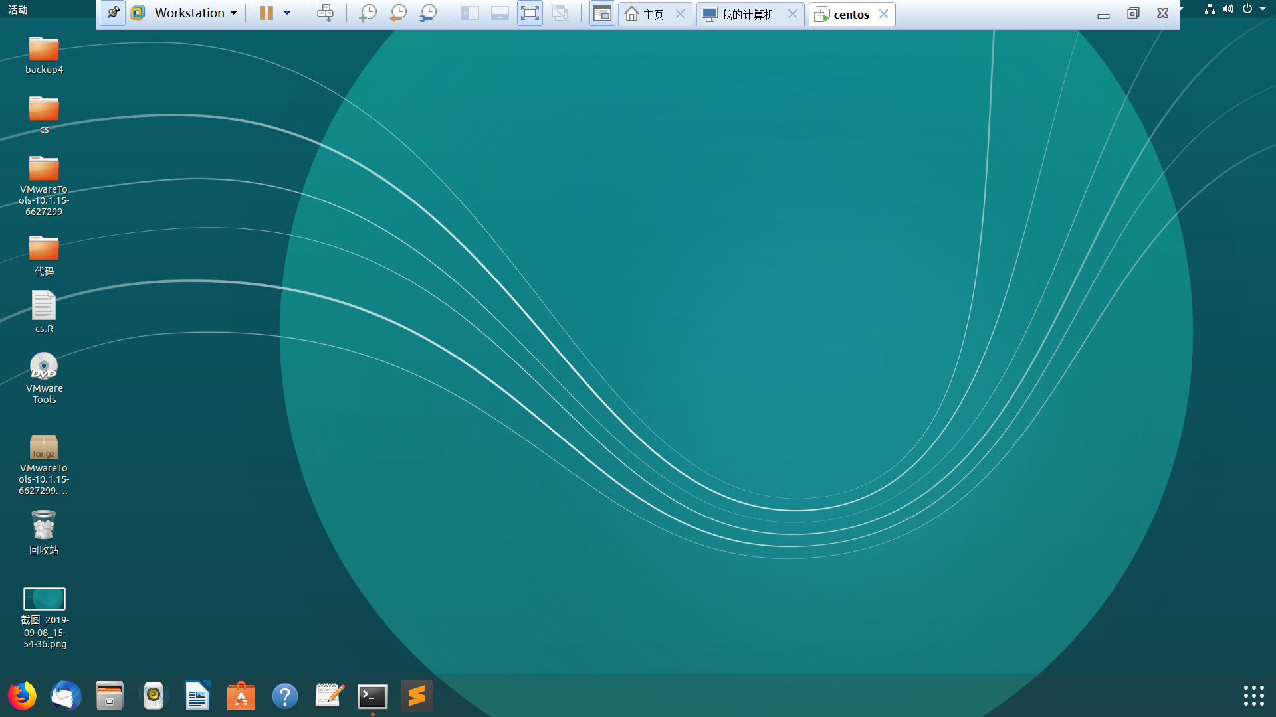Open the console view icon
This screenshot has height=717, width=1276.
click(x=602, y=13)
